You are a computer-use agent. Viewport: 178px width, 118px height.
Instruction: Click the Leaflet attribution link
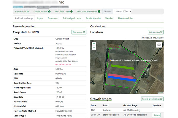click(x=160, y=93)
